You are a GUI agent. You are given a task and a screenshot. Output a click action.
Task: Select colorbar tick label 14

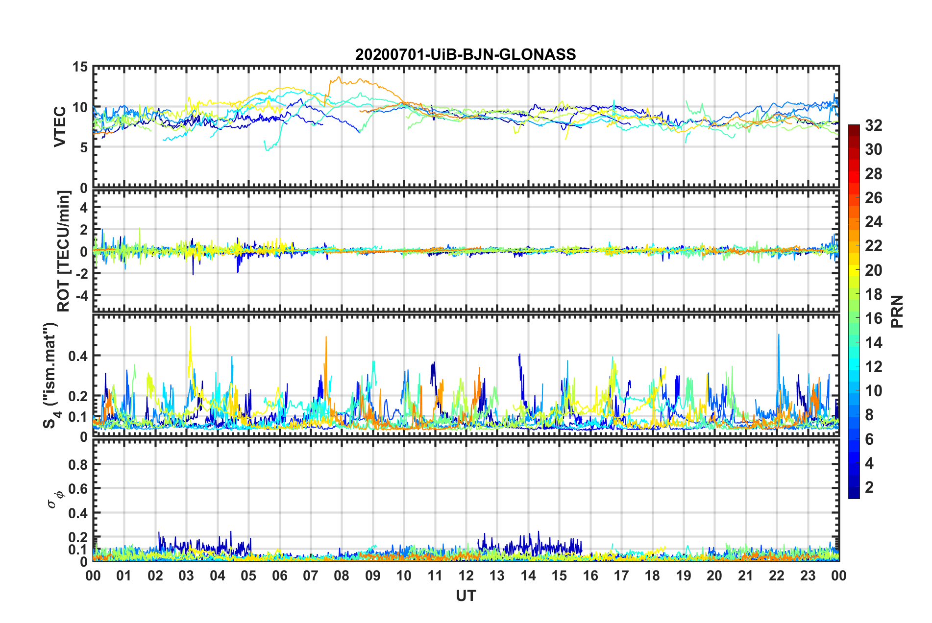tap(874, 343)
